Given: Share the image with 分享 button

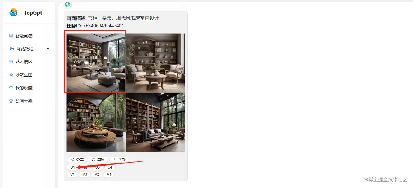Looking at the screenshot, I should (x=77, y=160).
